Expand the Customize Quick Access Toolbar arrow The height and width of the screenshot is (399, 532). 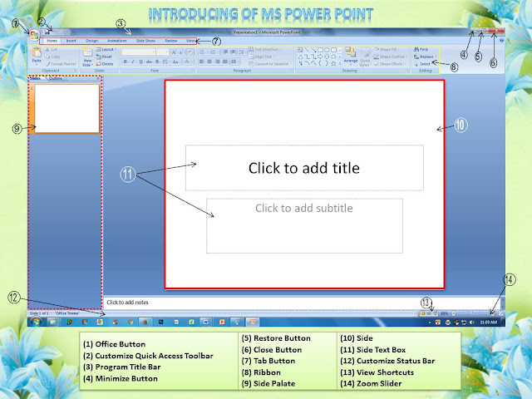click(x=74, y=32)
